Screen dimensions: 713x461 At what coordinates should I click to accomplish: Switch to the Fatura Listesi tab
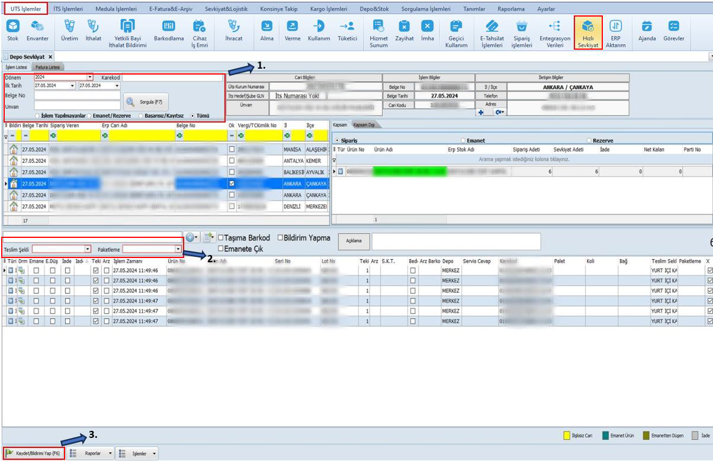[x=49, y=67]
